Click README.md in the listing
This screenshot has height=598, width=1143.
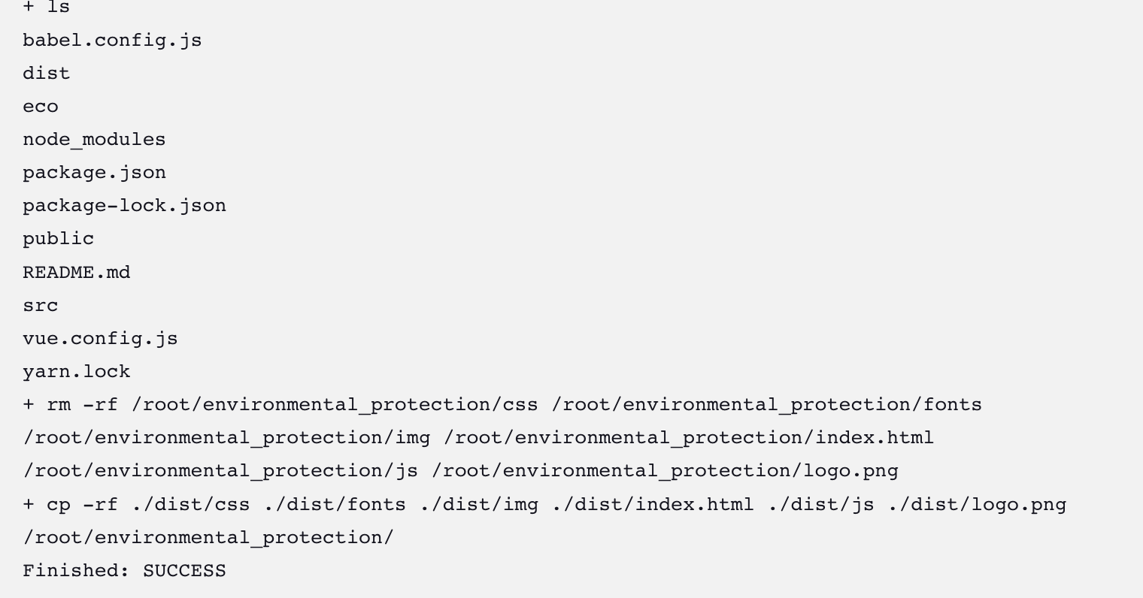(76, 272)
